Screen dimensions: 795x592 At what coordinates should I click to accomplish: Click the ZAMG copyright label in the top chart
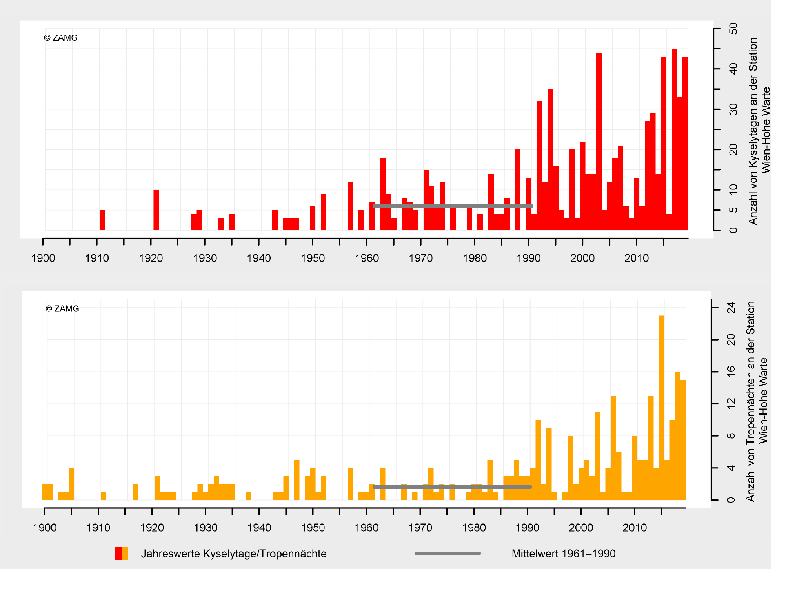(x=61, y=38)
